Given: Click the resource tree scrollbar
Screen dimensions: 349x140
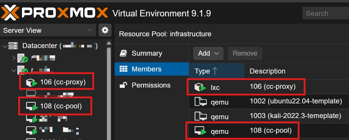Looking at the screenshot, I should [x=109, y=93].
